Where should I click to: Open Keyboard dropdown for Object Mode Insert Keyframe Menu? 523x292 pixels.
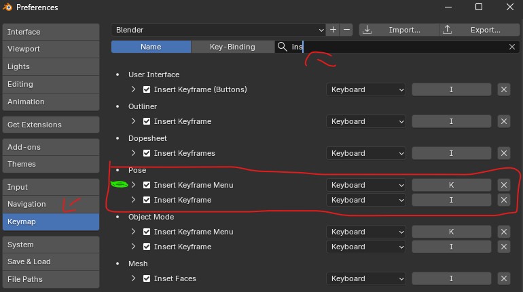point(366,232)
